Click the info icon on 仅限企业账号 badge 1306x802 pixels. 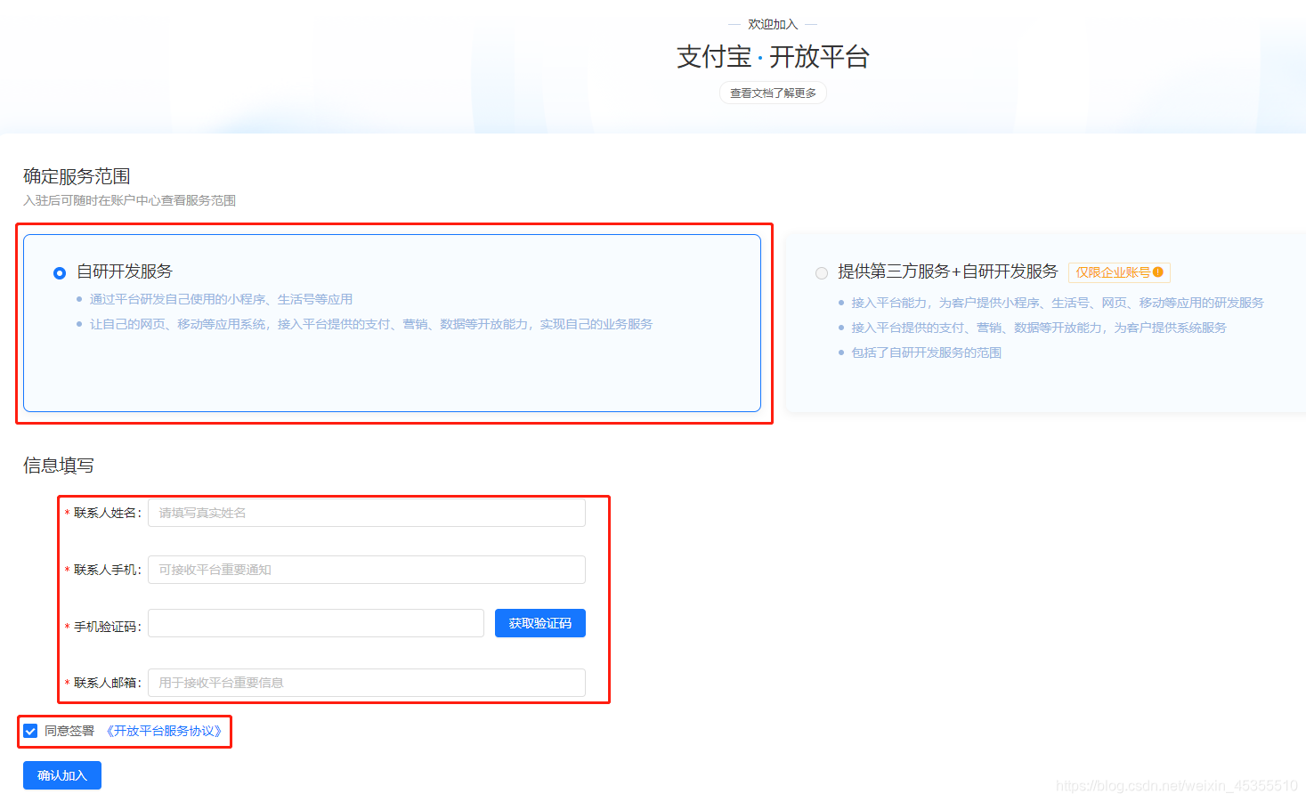(1158, 272)
